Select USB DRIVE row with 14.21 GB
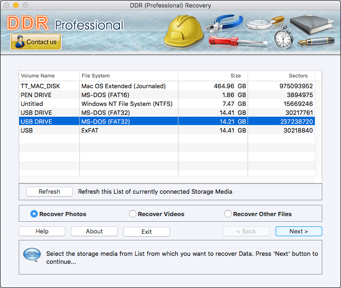The width and height of the screenshot is (341, 288). pos(167,121)
